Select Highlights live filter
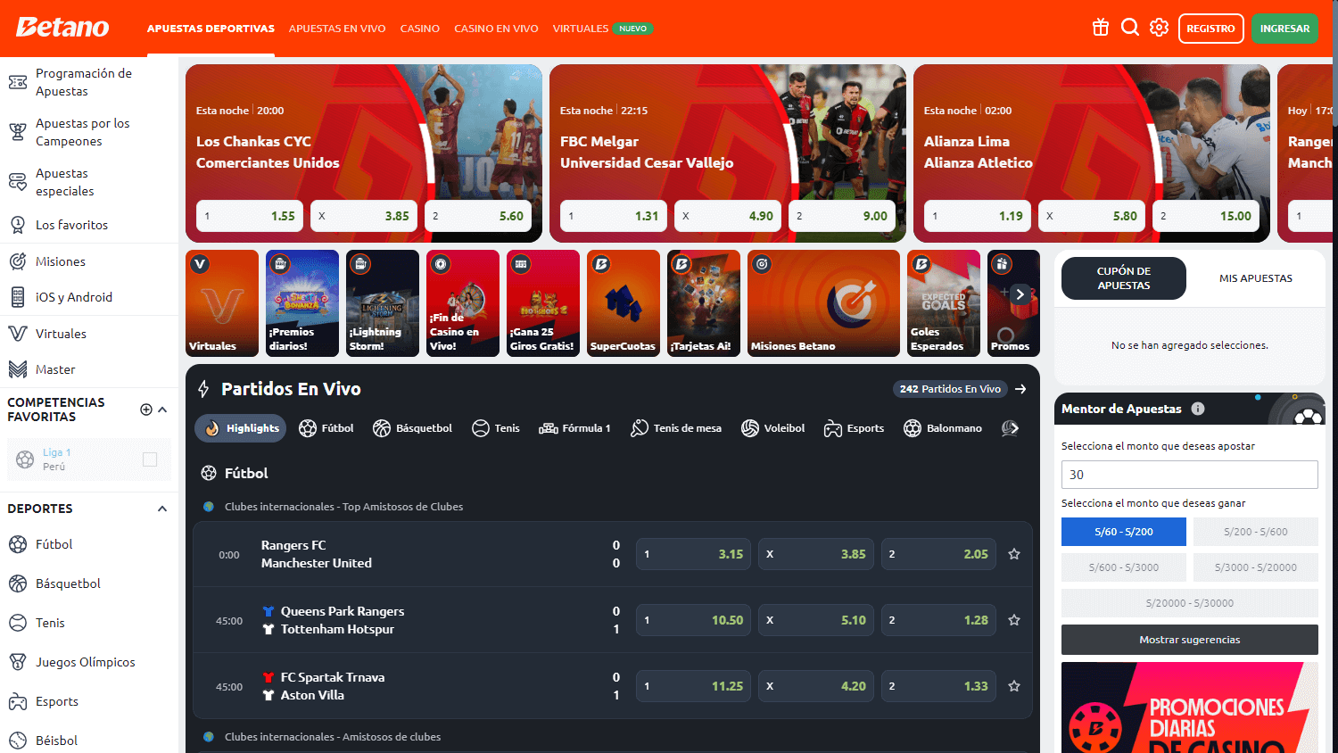The image size is (1338, 753). 241,428
